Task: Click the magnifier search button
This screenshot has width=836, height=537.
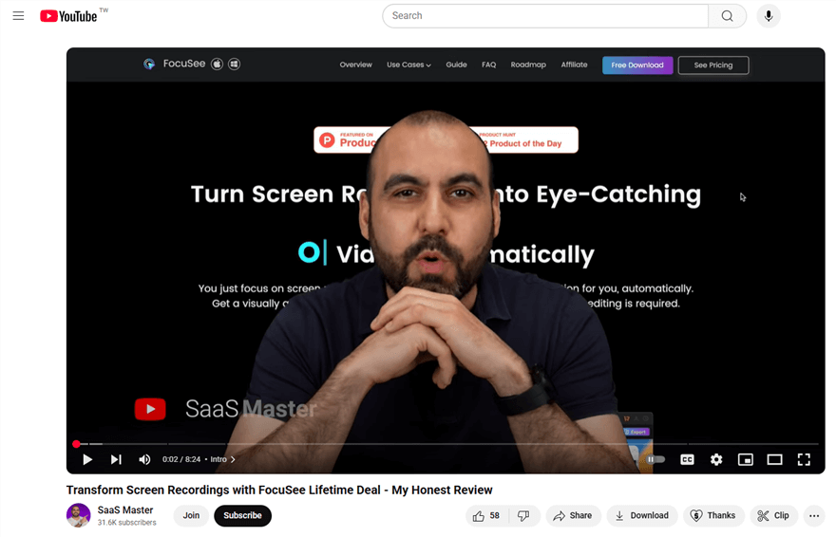Action: (728, 16)
